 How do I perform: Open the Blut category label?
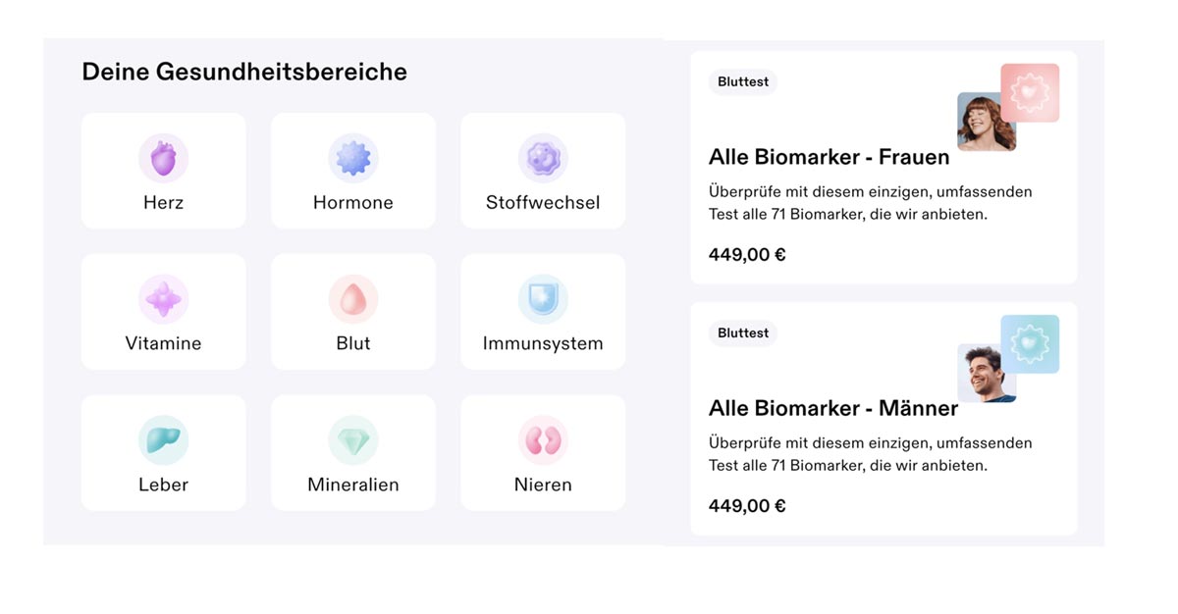(353, 343)
